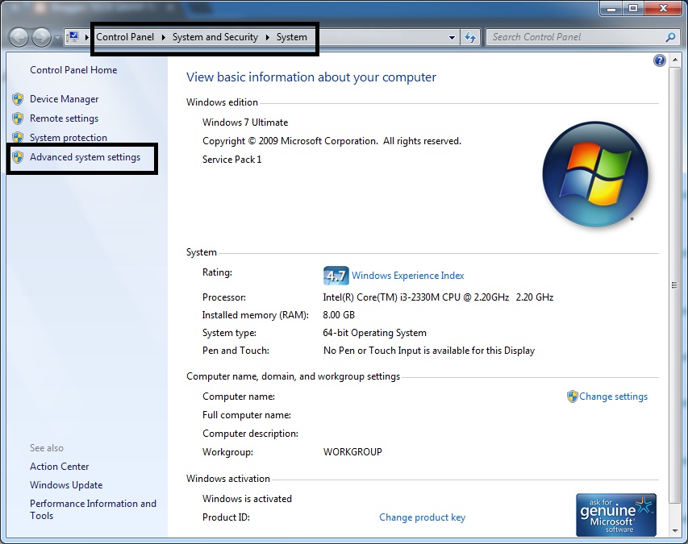
Task: Open Remote settings link
Action: click(x=64, y=118)
